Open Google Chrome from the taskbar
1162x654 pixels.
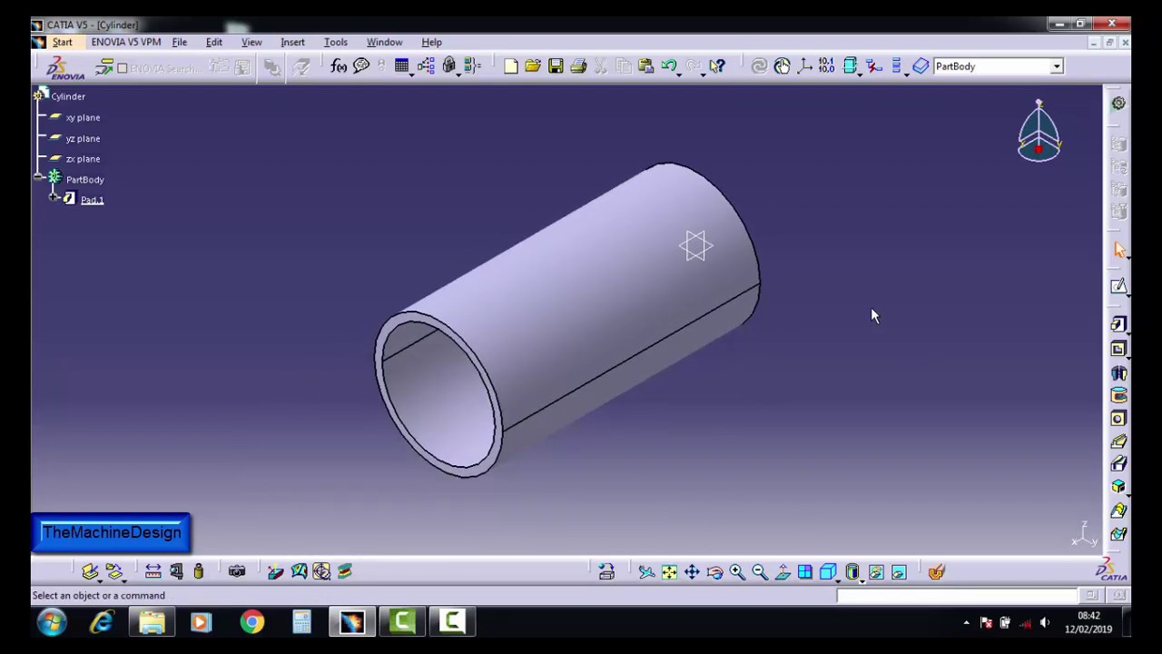click(x=252, y=622)
